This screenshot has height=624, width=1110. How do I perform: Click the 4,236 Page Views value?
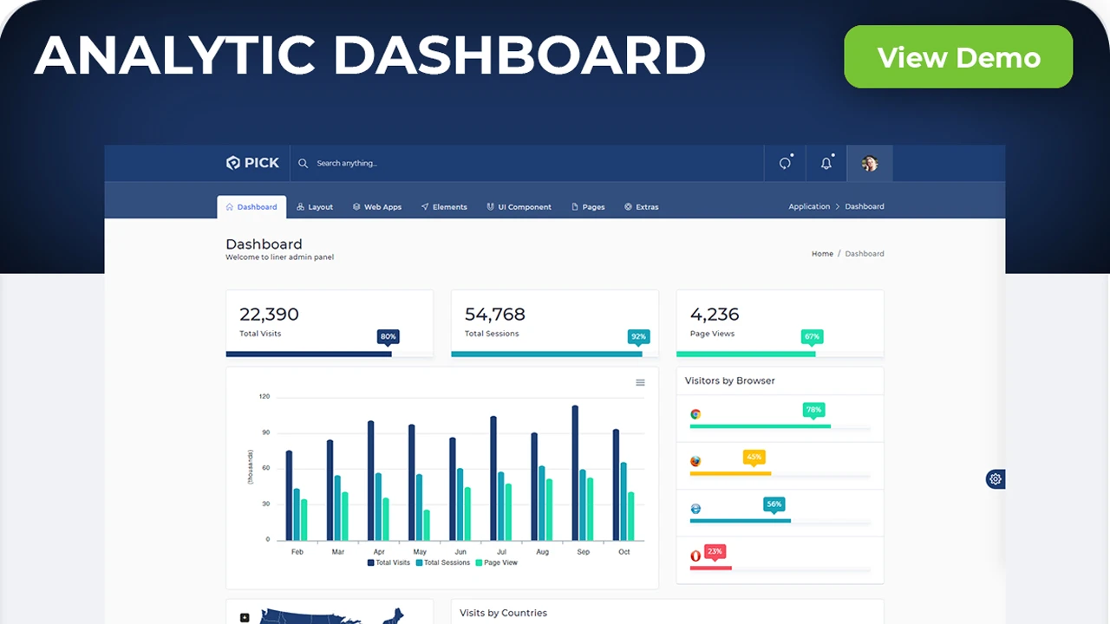(715, 314)
